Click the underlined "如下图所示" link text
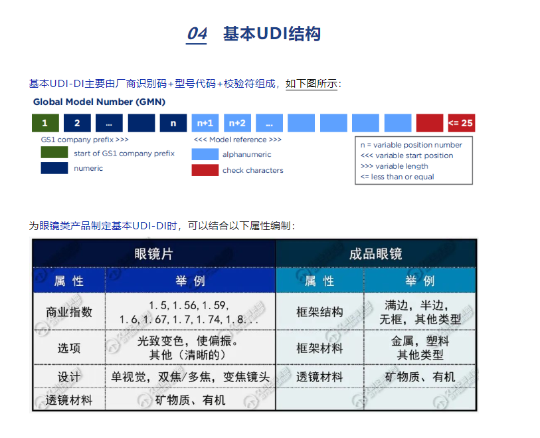540x438 pixels. click(x=312, y=84)
